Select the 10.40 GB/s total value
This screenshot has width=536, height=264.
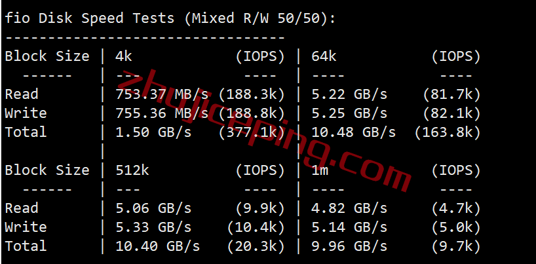[x=157, y=246]
